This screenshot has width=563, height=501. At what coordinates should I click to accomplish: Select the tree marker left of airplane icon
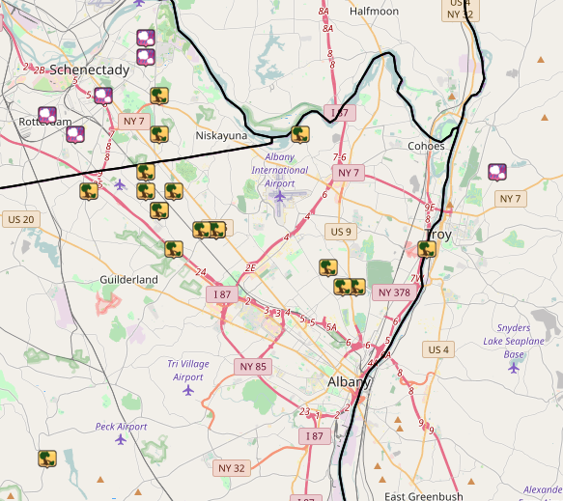click(89, 190)
